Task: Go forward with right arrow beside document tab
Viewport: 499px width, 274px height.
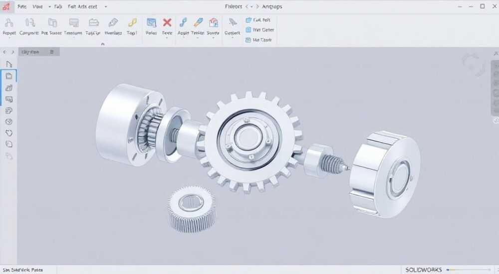Action: click(x=13, y=52)
